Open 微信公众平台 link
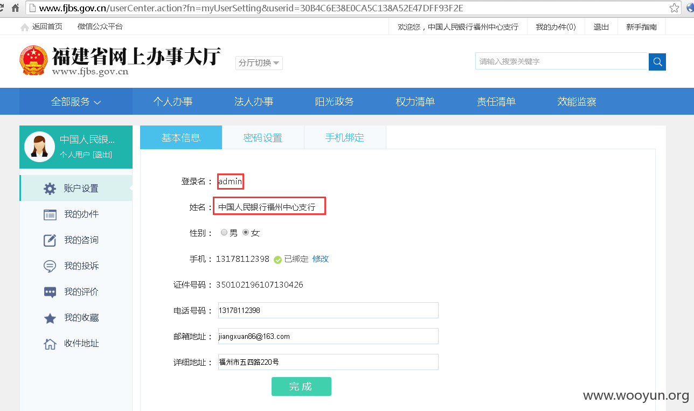This screenshot has width=694, height=411. click(x=100, y=27)
